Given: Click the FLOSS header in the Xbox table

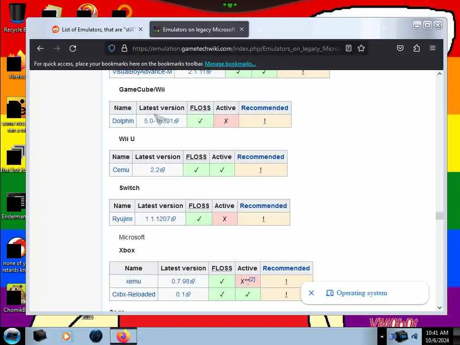Looking at the screenshot, I should tap(222, 269).
